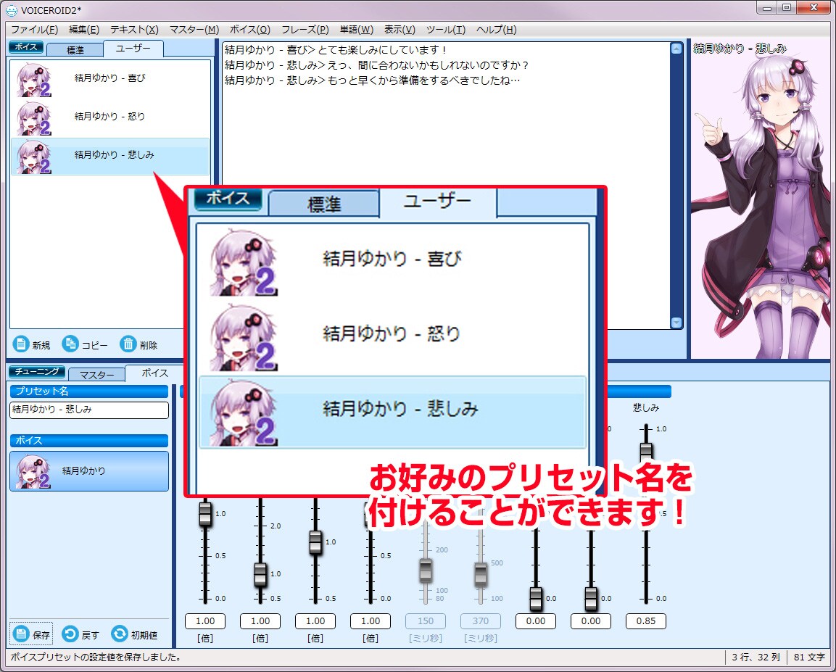The width and height of the screenshot is (836, 672).
Task: Switch to the ボイス tuning tab
Action: (154, 373)
